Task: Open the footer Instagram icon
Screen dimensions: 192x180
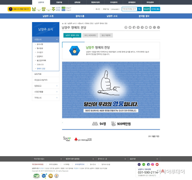Action: 153,164
